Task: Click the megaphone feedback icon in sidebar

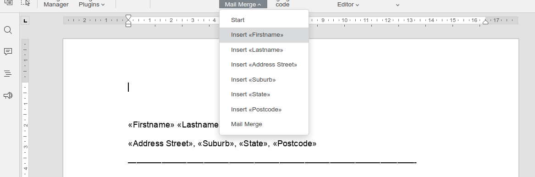Action: pos(8,95)
